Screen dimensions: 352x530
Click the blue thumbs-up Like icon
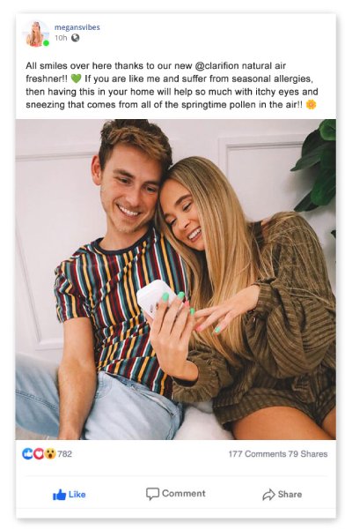[59, 495]
